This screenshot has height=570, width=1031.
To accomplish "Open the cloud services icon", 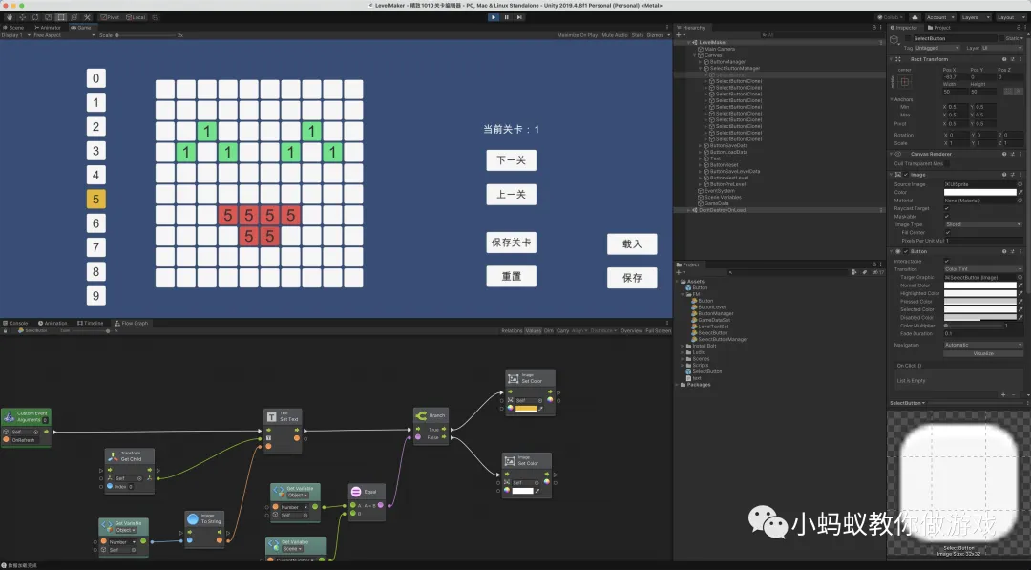I will tap(915, 17).
